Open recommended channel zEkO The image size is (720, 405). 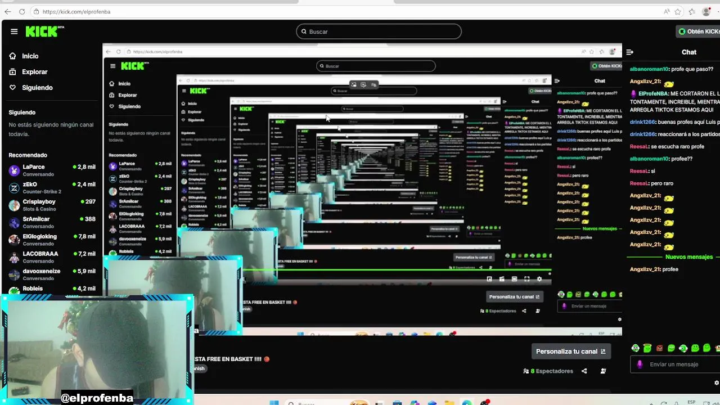point(52,188)
